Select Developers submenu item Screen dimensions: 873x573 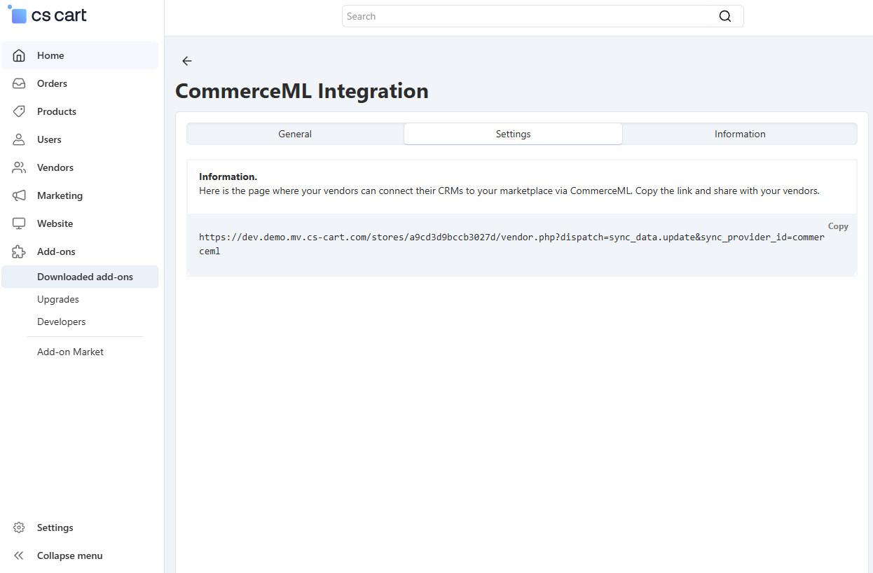(x=80, y=322)
